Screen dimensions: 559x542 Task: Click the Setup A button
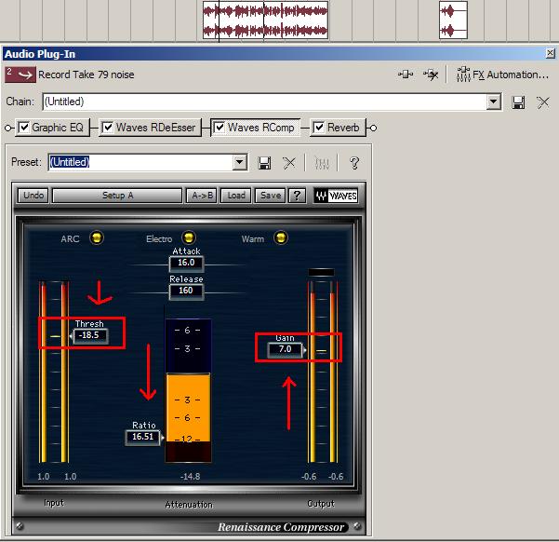coord(117,196)
